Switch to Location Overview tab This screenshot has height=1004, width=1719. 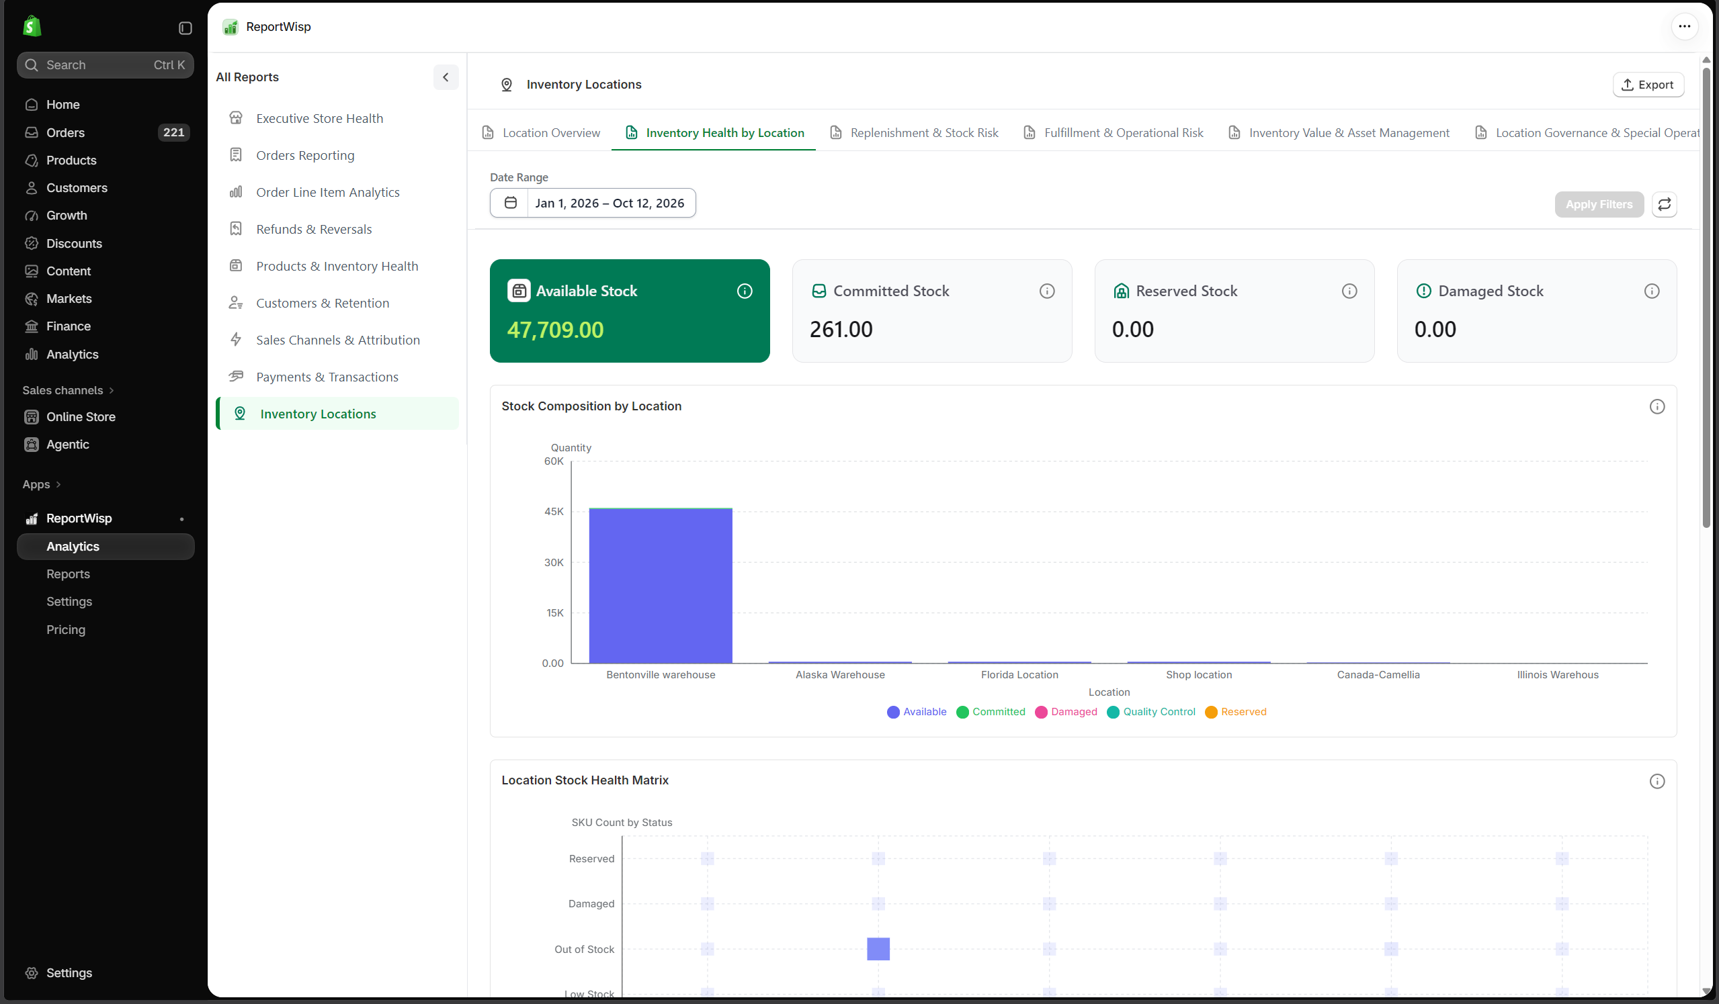541,133
